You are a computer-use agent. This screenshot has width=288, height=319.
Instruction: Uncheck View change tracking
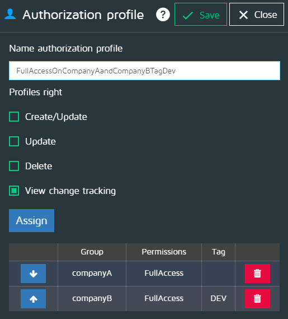click(x=14, y=191)
